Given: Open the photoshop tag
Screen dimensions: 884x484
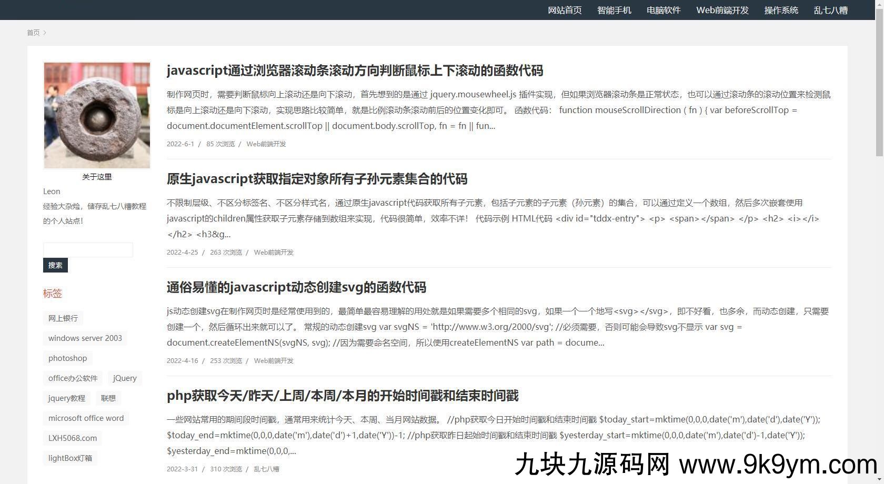Looking at the screenshot, I should [67, 358].
